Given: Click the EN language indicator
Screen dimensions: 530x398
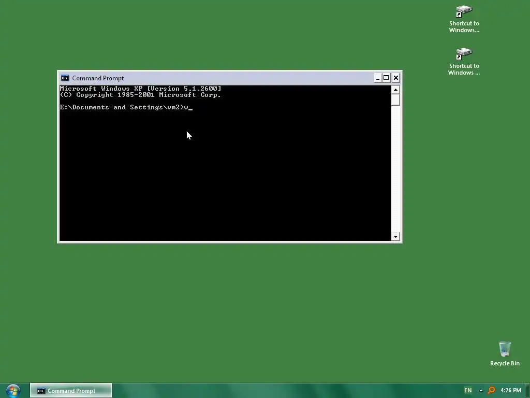Looking at the screenshot, I should (468, 391).
